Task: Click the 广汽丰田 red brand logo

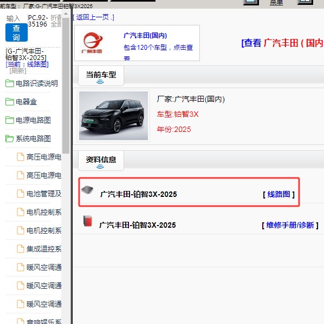Action: (93, 43)
